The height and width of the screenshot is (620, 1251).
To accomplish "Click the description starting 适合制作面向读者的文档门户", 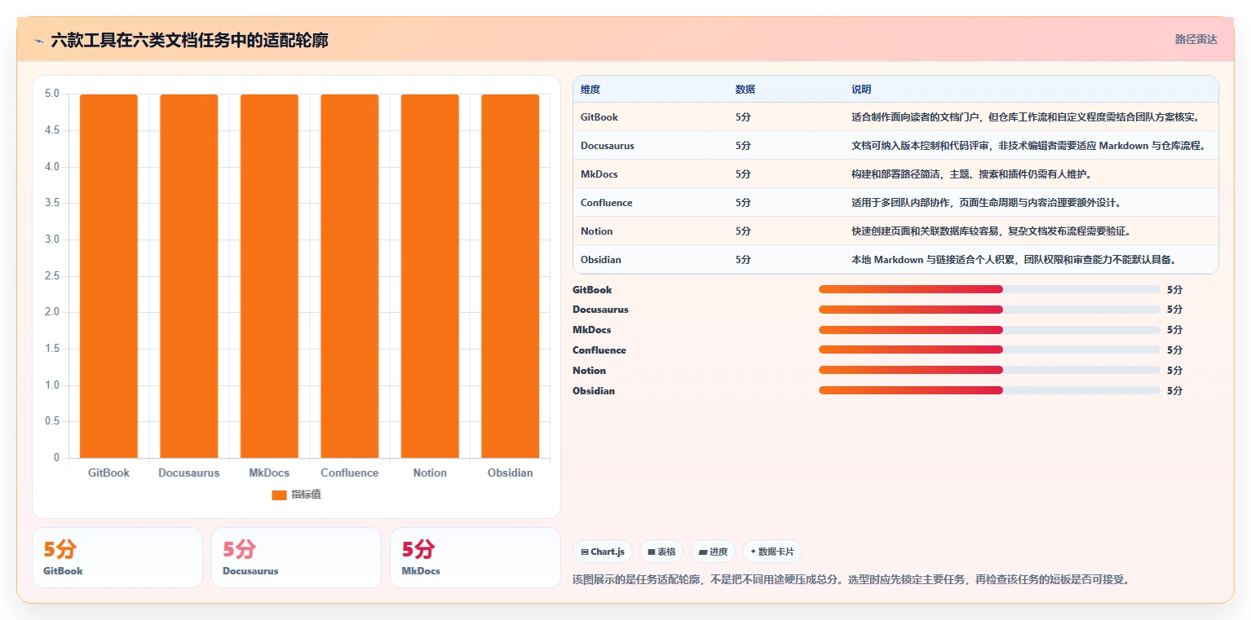I will click(x=1026, y=117).
